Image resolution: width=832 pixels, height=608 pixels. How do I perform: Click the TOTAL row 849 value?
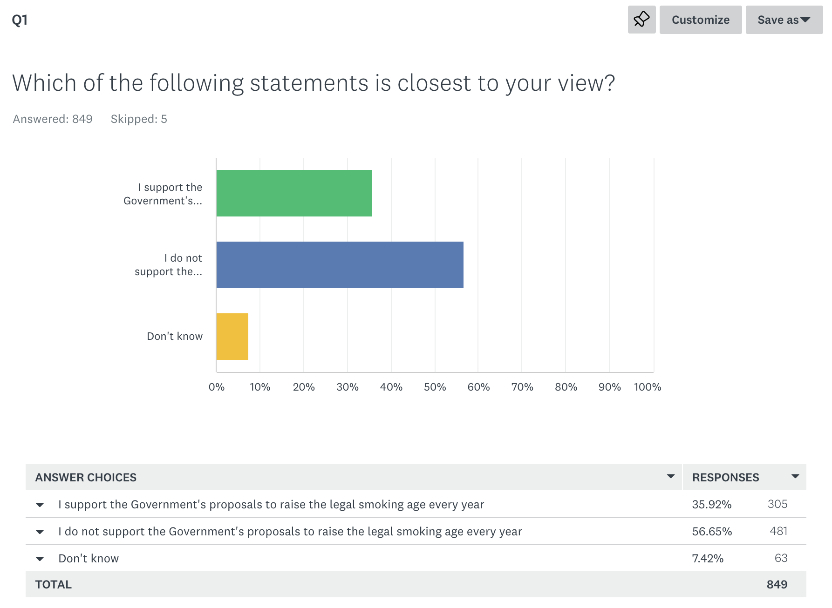(x=777, y=585)
